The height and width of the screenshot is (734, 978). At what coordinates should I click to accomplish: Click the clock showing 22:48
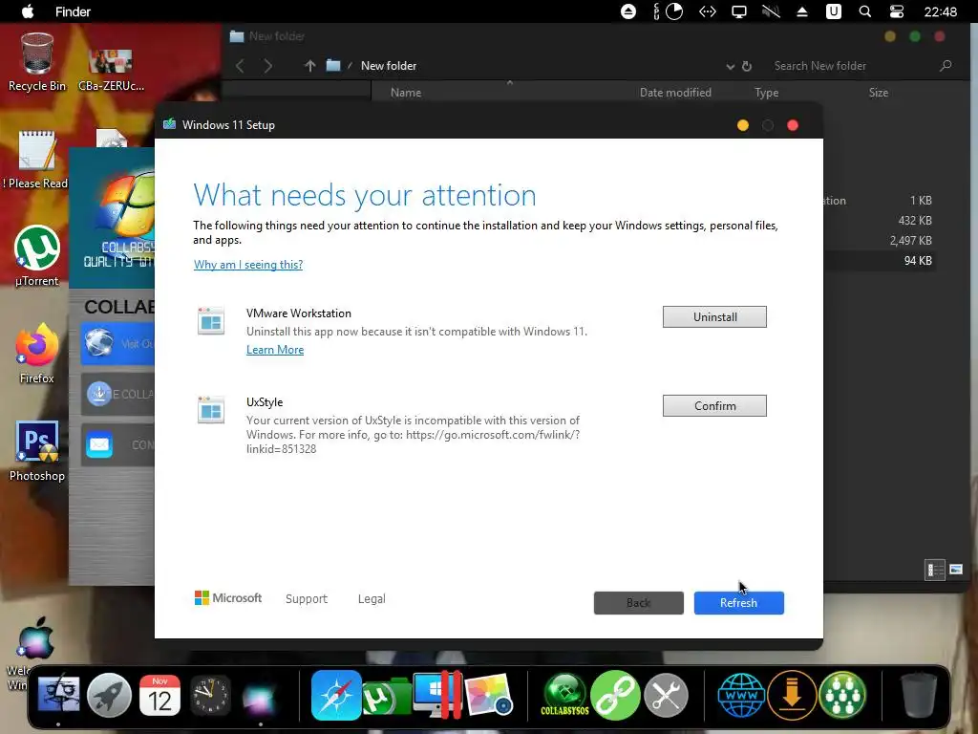[x=940, y=11]
